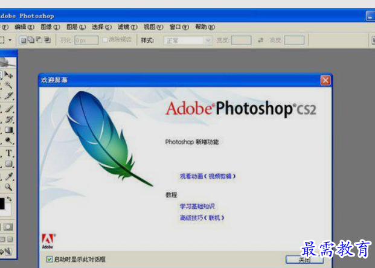The width and height of the screenshot is (375, 268).
Task: Select the Zoom tool
Action: pyautogui.click(x=8, y=187)
